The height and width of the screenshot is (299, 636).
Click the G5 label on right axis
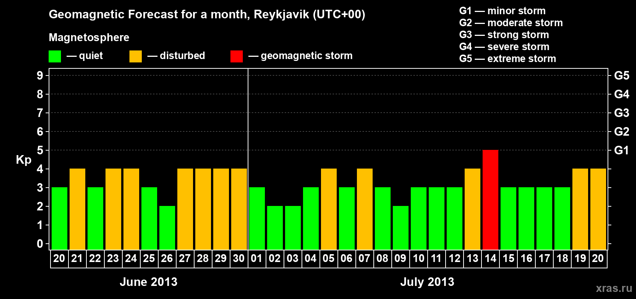622,75
